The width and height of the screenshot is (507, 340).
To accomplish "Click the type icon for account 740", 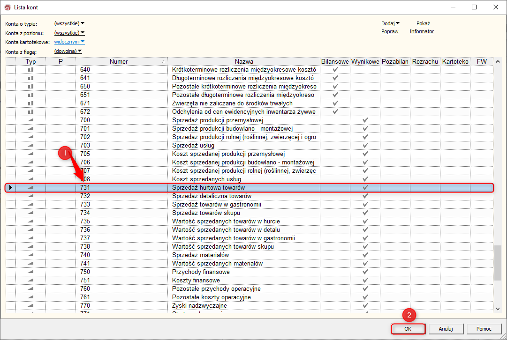I will (x=31, y=255).
